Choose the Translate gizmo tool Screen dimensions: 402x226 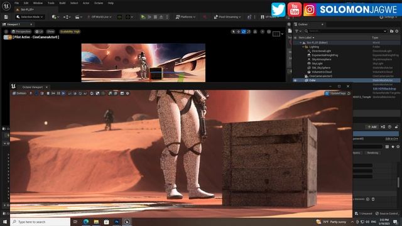[x=239, y=31]
